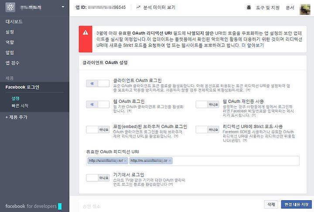This screenshot has height=212, width=314.
Task: Toggle 클라이언트 OAuth 로그인 switch
Action: (98, 84)
